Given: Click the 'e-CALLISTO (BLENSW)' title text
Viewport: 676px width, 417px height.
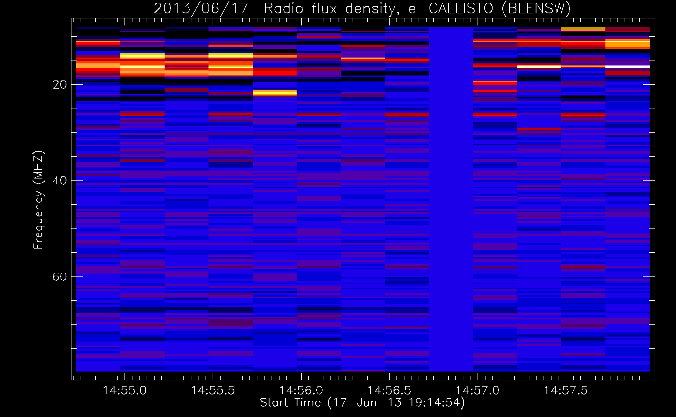Looking at the screenshot, I should [490, 8].
